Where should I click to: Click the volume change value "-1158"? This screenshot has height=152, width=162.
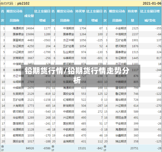click(x=47, y=100)
